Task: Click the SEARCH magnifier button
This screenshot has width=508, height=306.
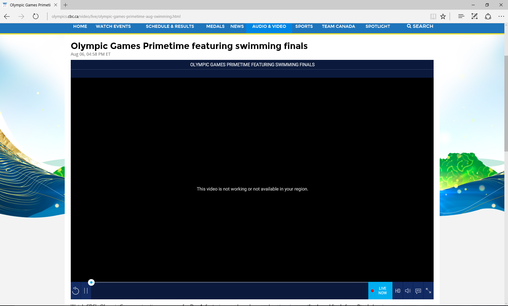Action: 420,26
